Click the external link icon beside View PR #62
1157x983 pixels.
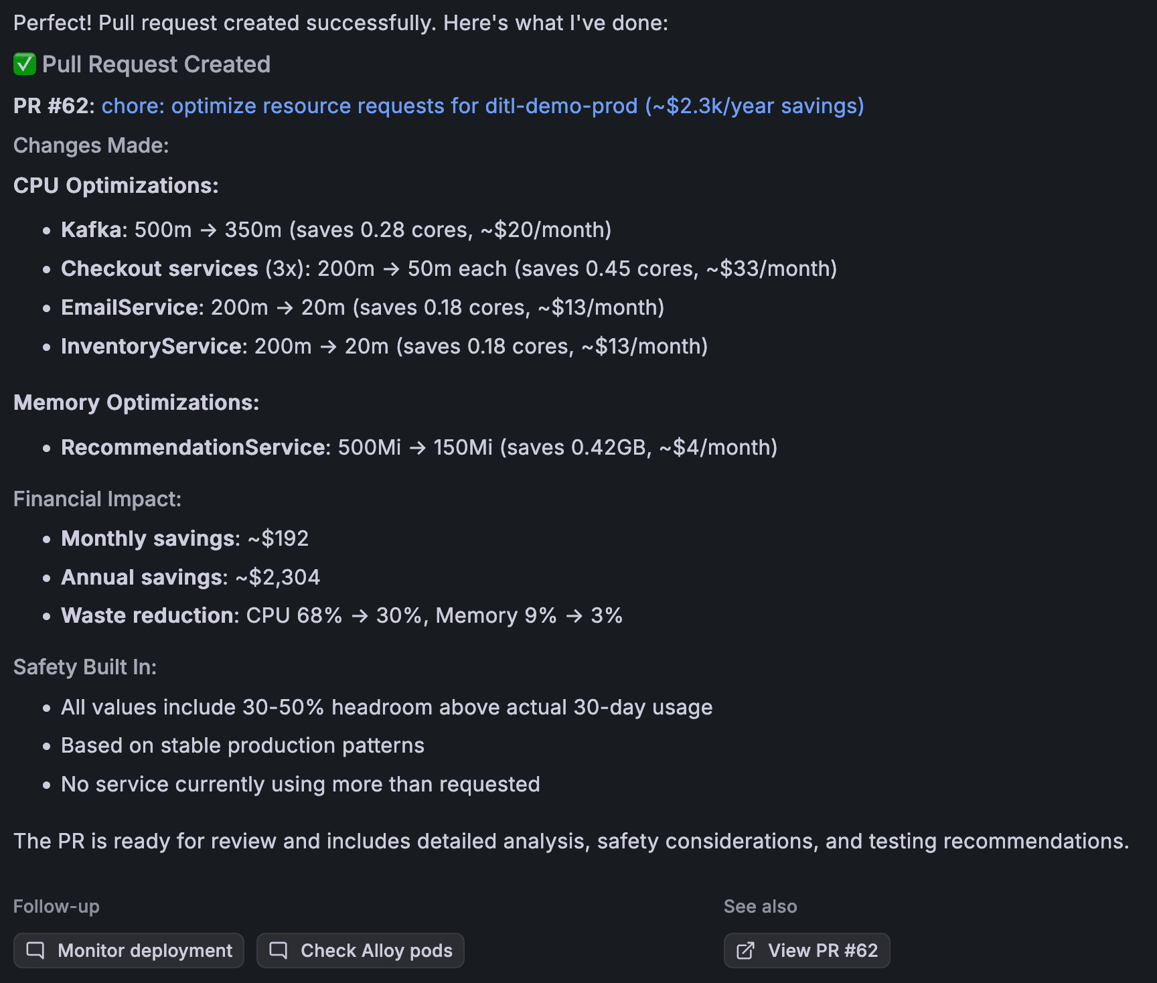745,950
